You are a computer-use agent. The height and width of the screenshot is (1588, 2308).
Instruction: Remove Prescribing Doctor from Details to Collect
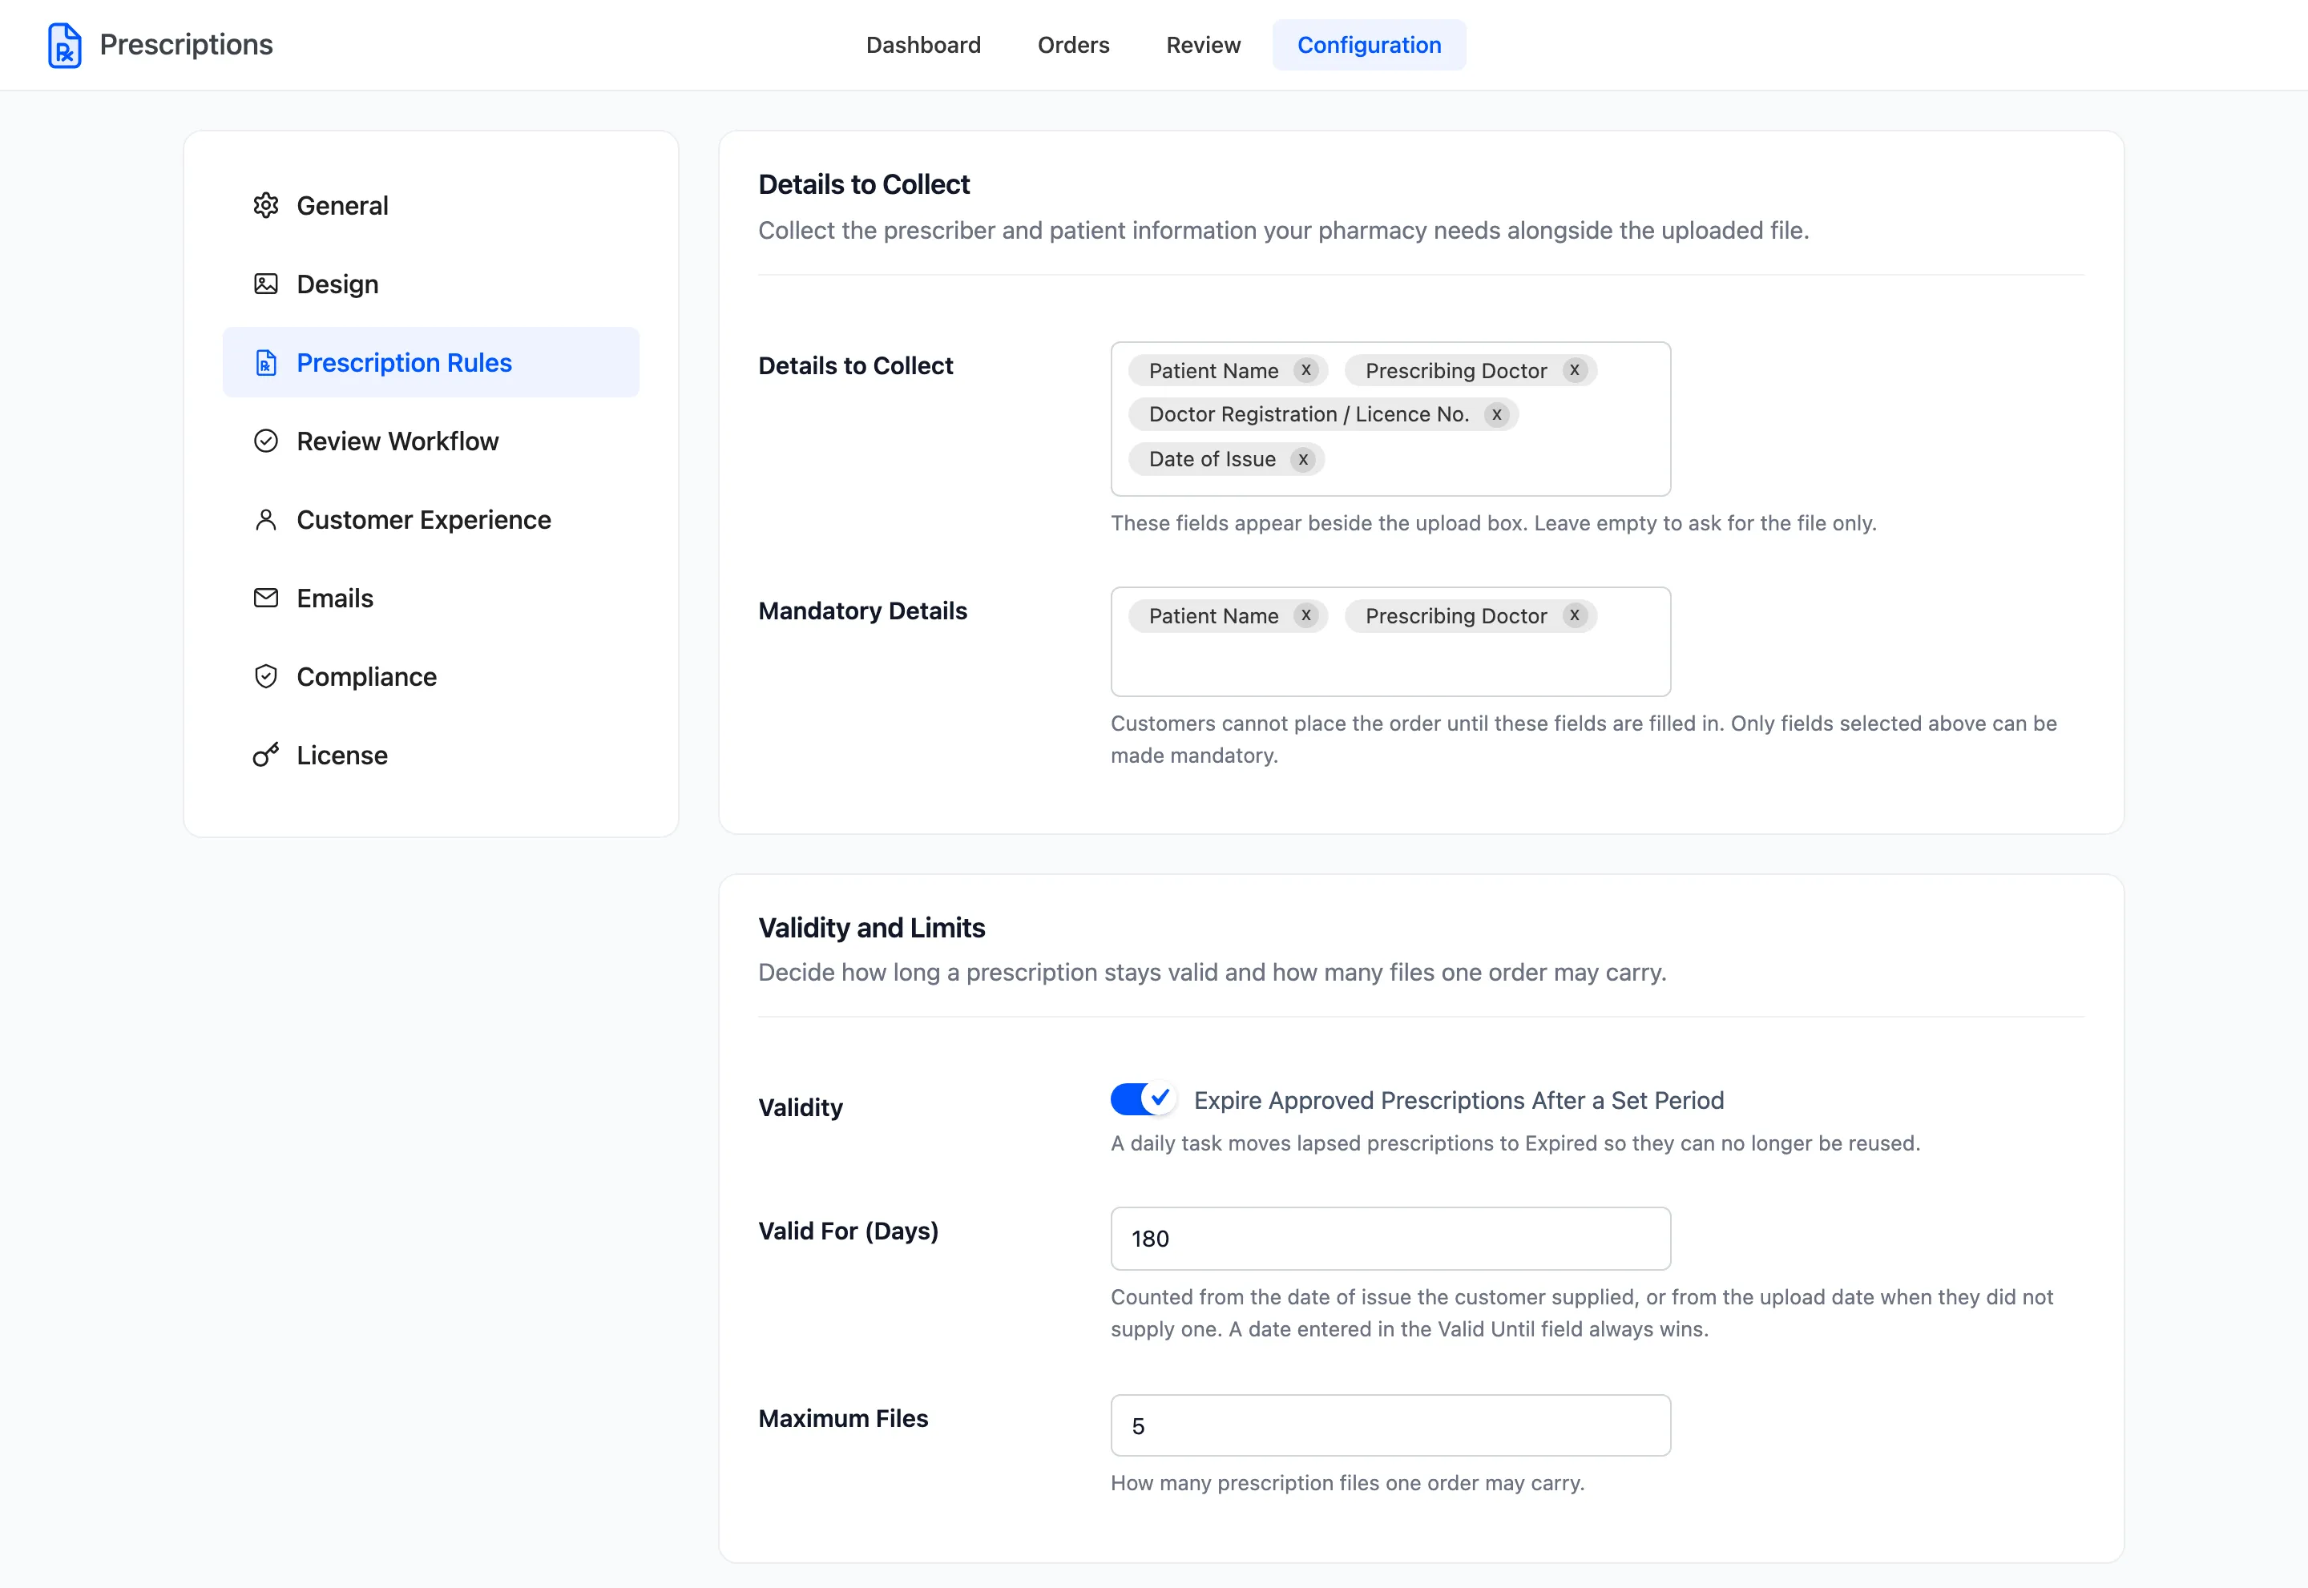click(x=1575, y=370)
